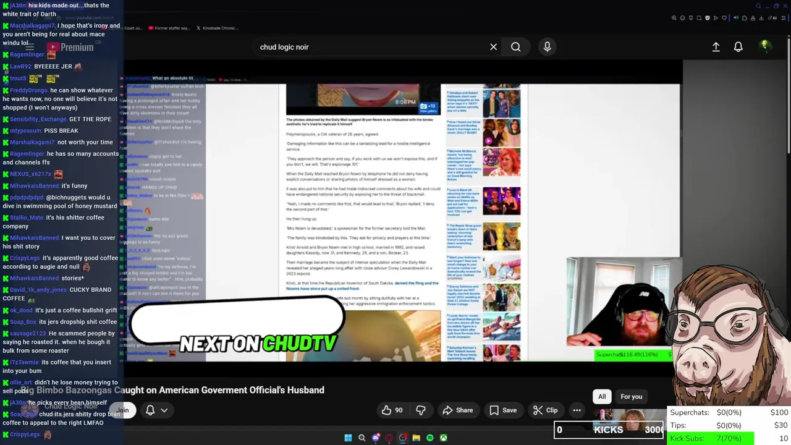
Task: Open the browser profile person icon
Action: [x=753, y=18]
